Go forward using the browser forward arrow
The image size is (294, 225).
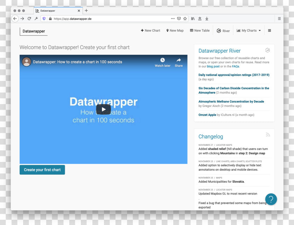coord(22,19)
